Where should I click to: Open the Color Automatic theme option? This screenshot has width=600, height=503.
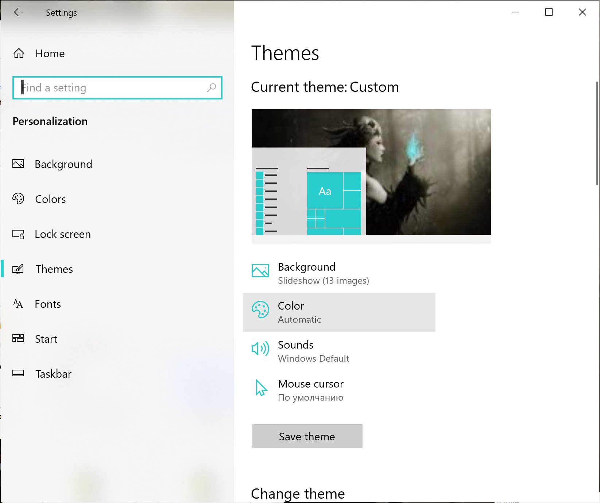click(x=339, y=312)
